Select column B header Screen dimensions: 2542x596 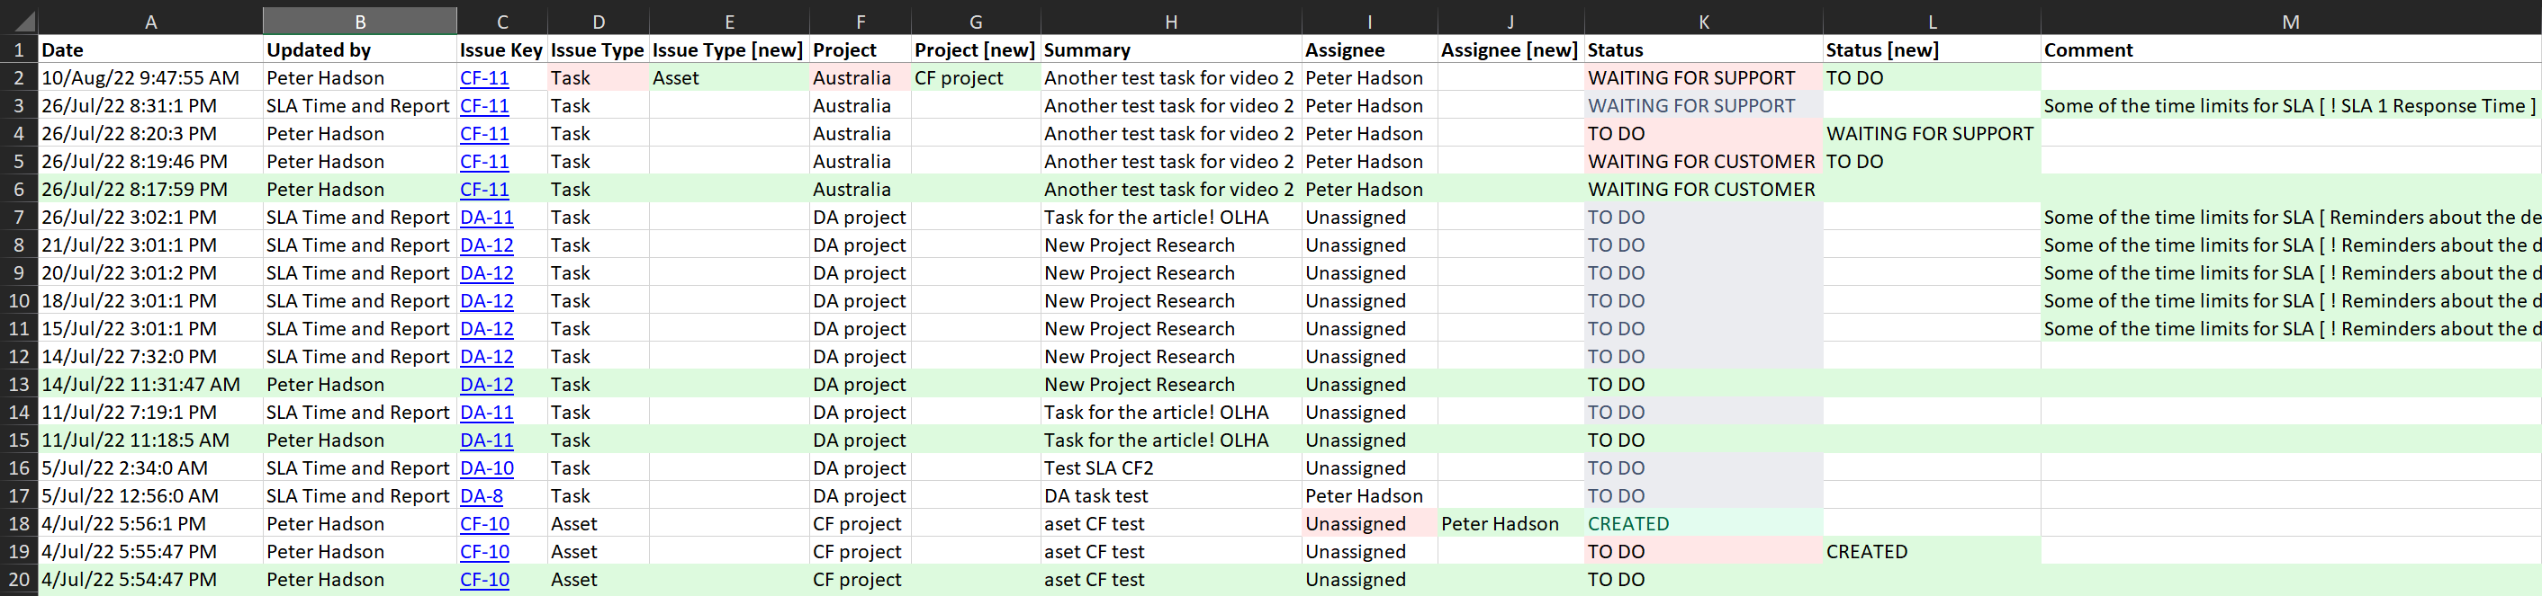(359, 21)
